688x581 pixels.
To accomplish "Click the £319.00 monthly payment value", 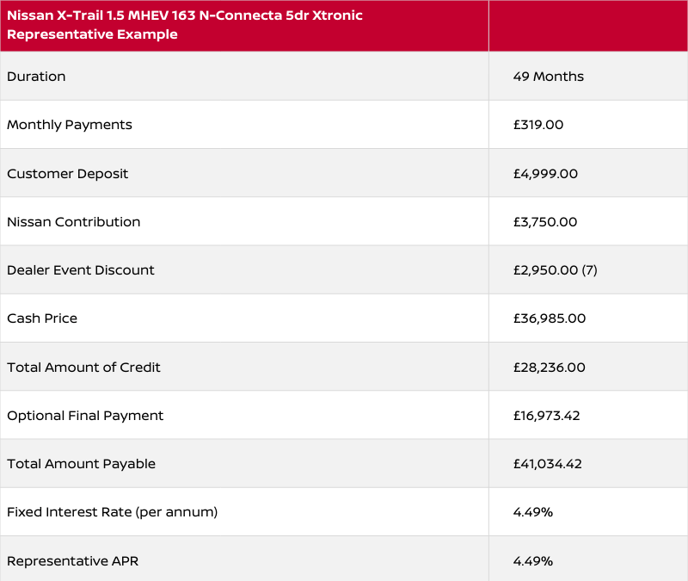I will [537, 125].
